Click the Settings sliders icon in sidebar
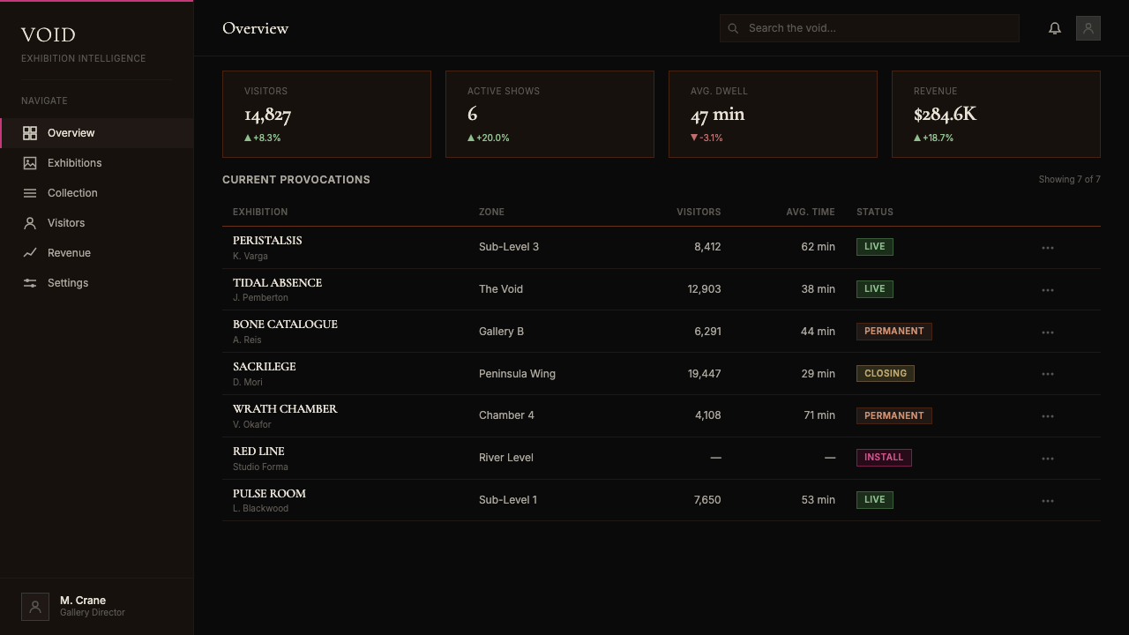 click(x=30, y=283)
